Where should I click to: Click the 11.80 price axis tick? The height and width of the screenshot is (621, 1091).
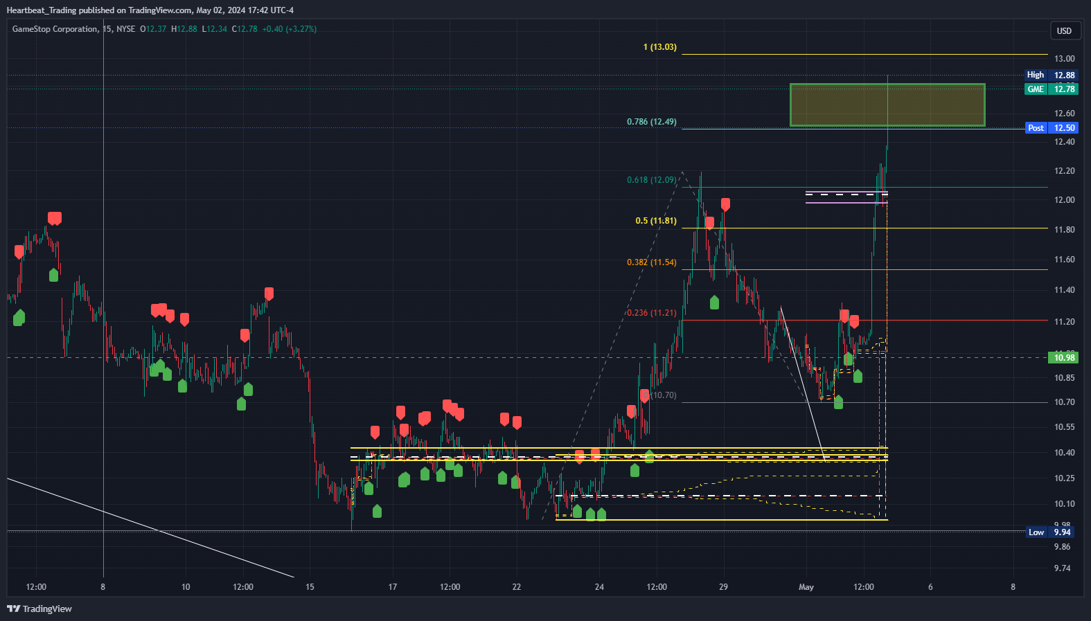click(1064, 230)
